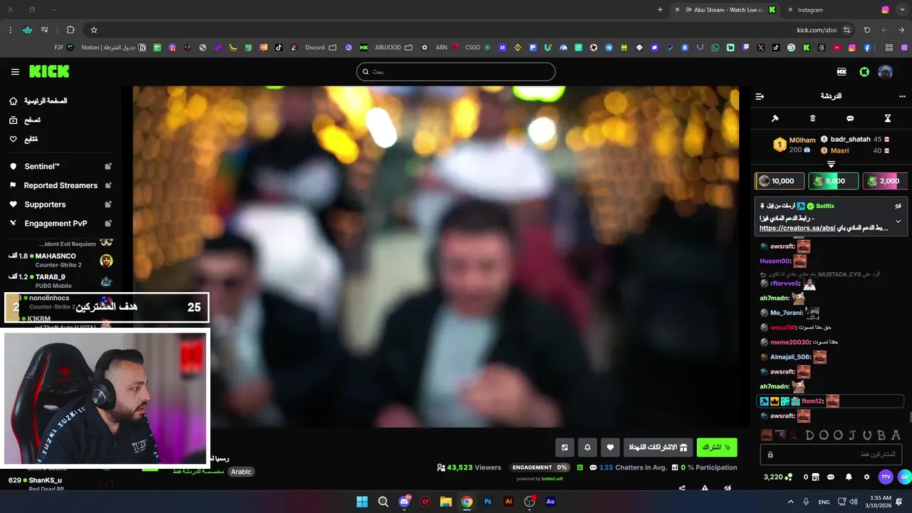Switch to the Instagram browser tab
This screenshot has width=912, height=513.
click(836, 10)
